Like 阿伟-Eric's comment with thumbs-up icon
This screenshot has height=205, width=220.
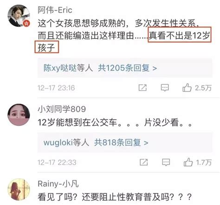tap(187, 88)
